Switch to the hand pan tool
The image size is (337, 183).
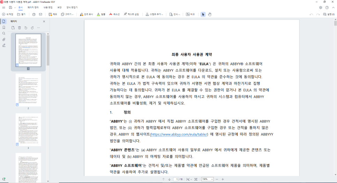(x=210, y=14)
